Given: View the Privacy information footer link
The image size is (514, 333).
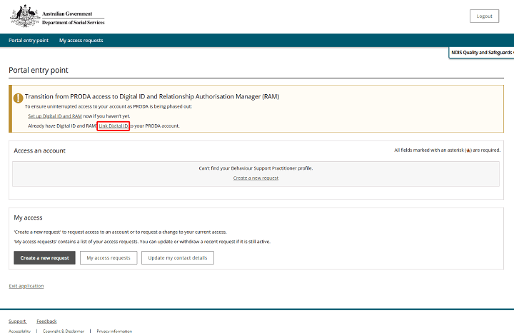Looking at the screenshot, I should coord(114,331).
